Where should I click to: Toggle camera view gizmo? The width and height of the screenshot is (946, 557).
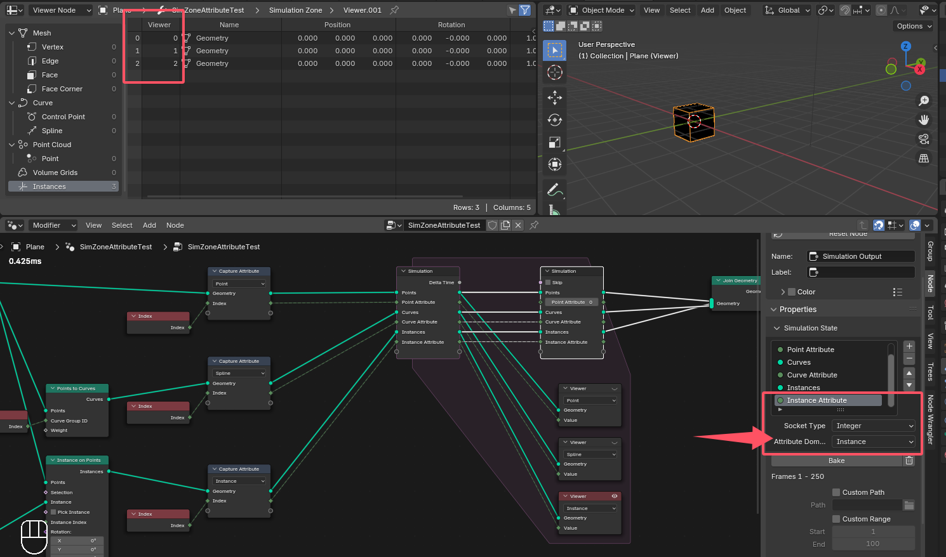(924, 139)
